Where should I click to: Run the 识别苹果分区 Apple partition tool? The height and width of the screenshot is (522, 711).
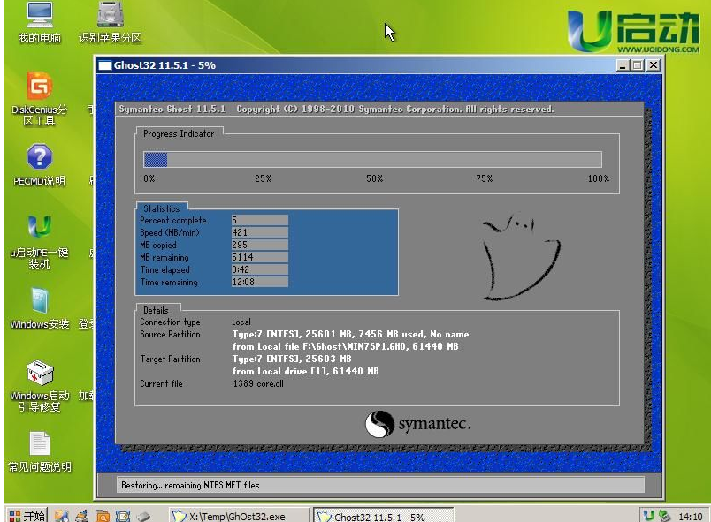110,19
